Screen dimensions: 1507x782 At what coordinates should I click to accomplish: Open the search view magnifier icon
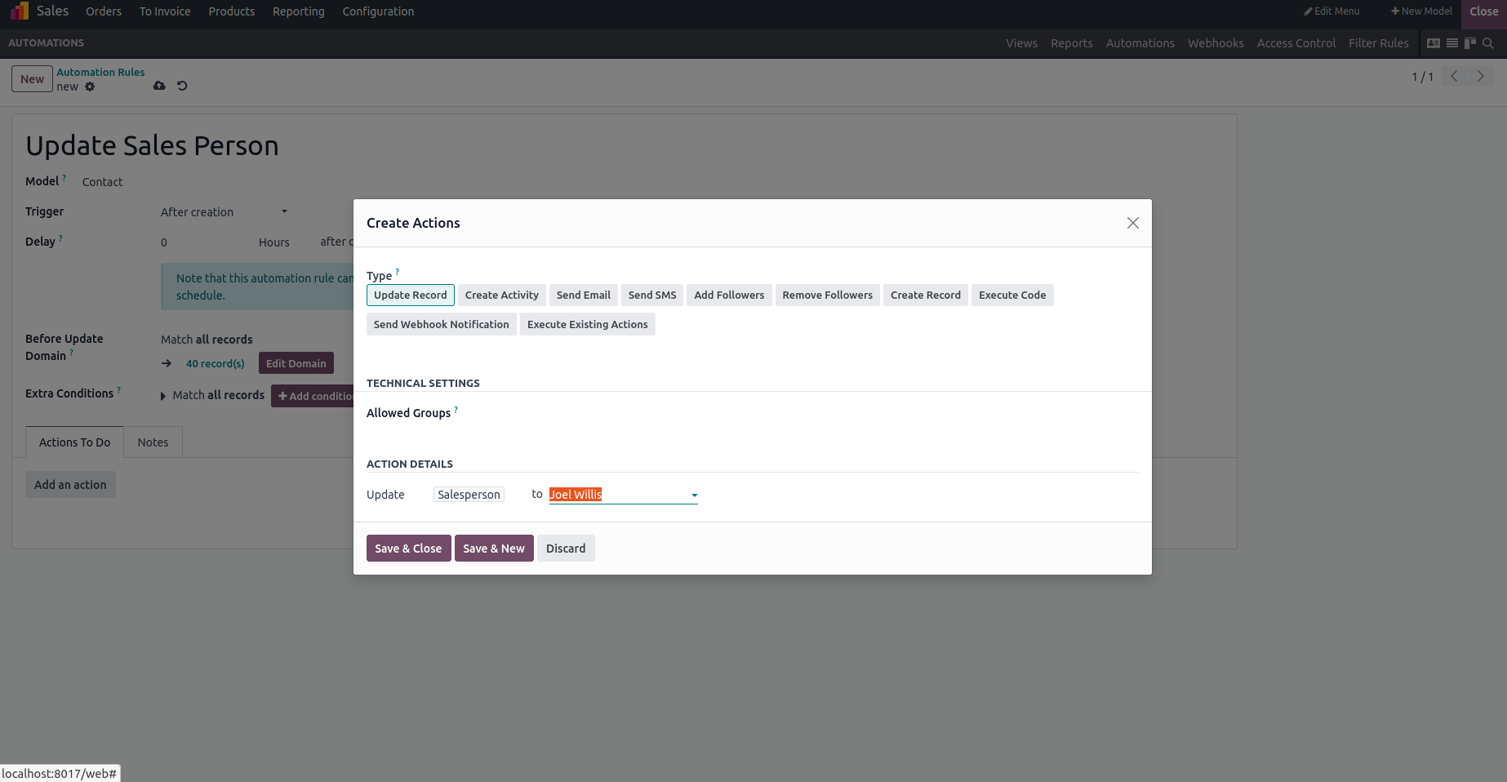[1488, 43]
